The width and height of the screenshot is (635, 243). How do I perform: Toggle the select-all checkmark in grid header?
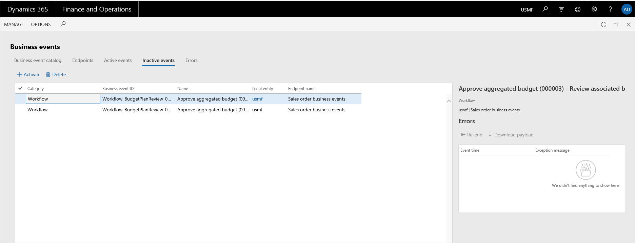(x=20, y=88)
